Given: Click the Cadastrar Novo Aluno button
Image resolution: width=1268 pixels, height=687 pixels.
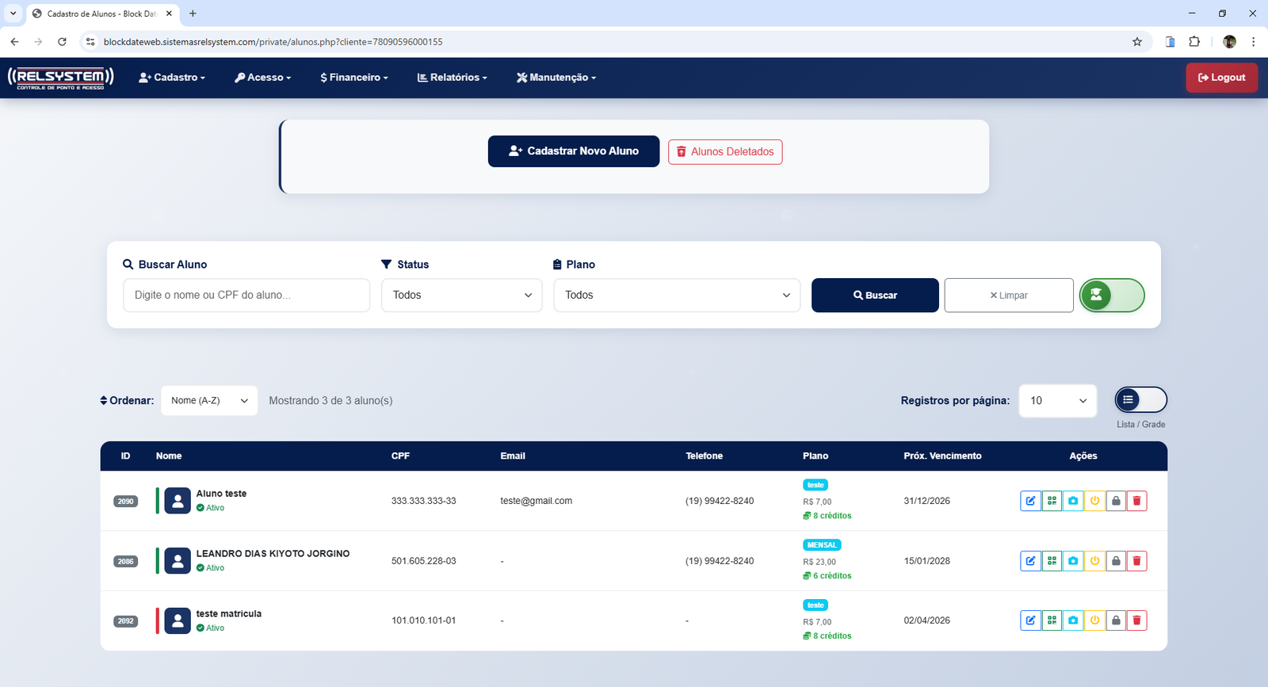Looking at the screenshot, I should click(573, 151).
